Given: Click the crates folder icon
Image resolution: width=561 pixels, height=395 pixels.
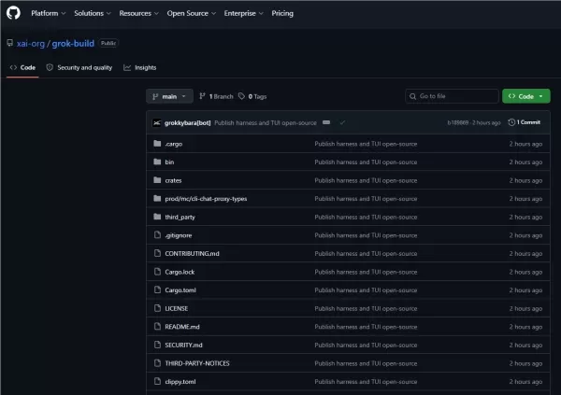Looking at the screenshot, I should [x=157, y=180].
